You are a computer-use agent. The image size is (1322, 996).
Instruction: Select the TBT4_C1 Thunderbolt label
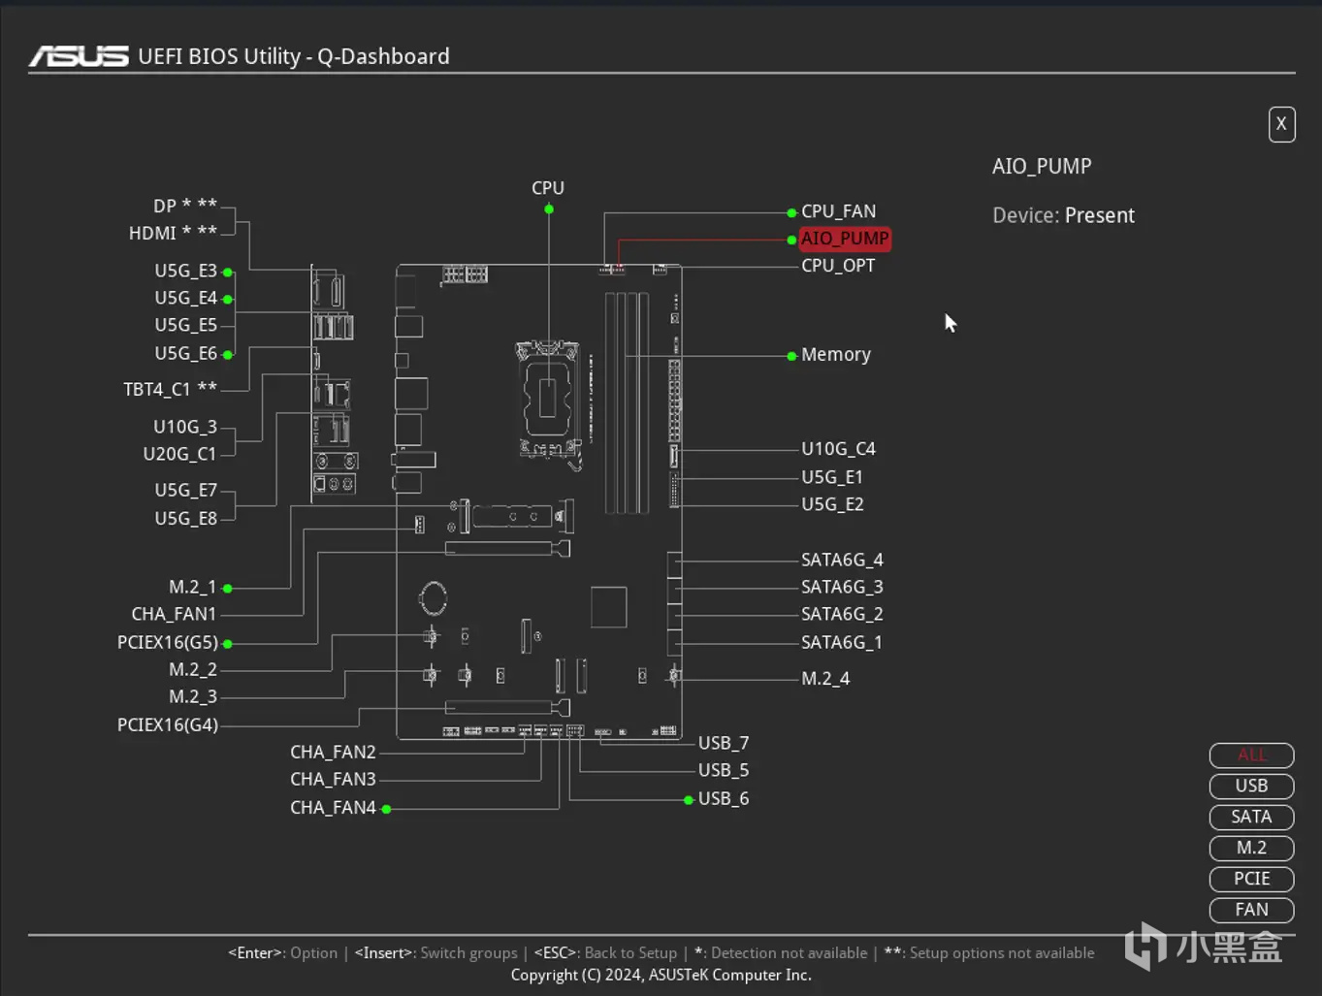170,389
